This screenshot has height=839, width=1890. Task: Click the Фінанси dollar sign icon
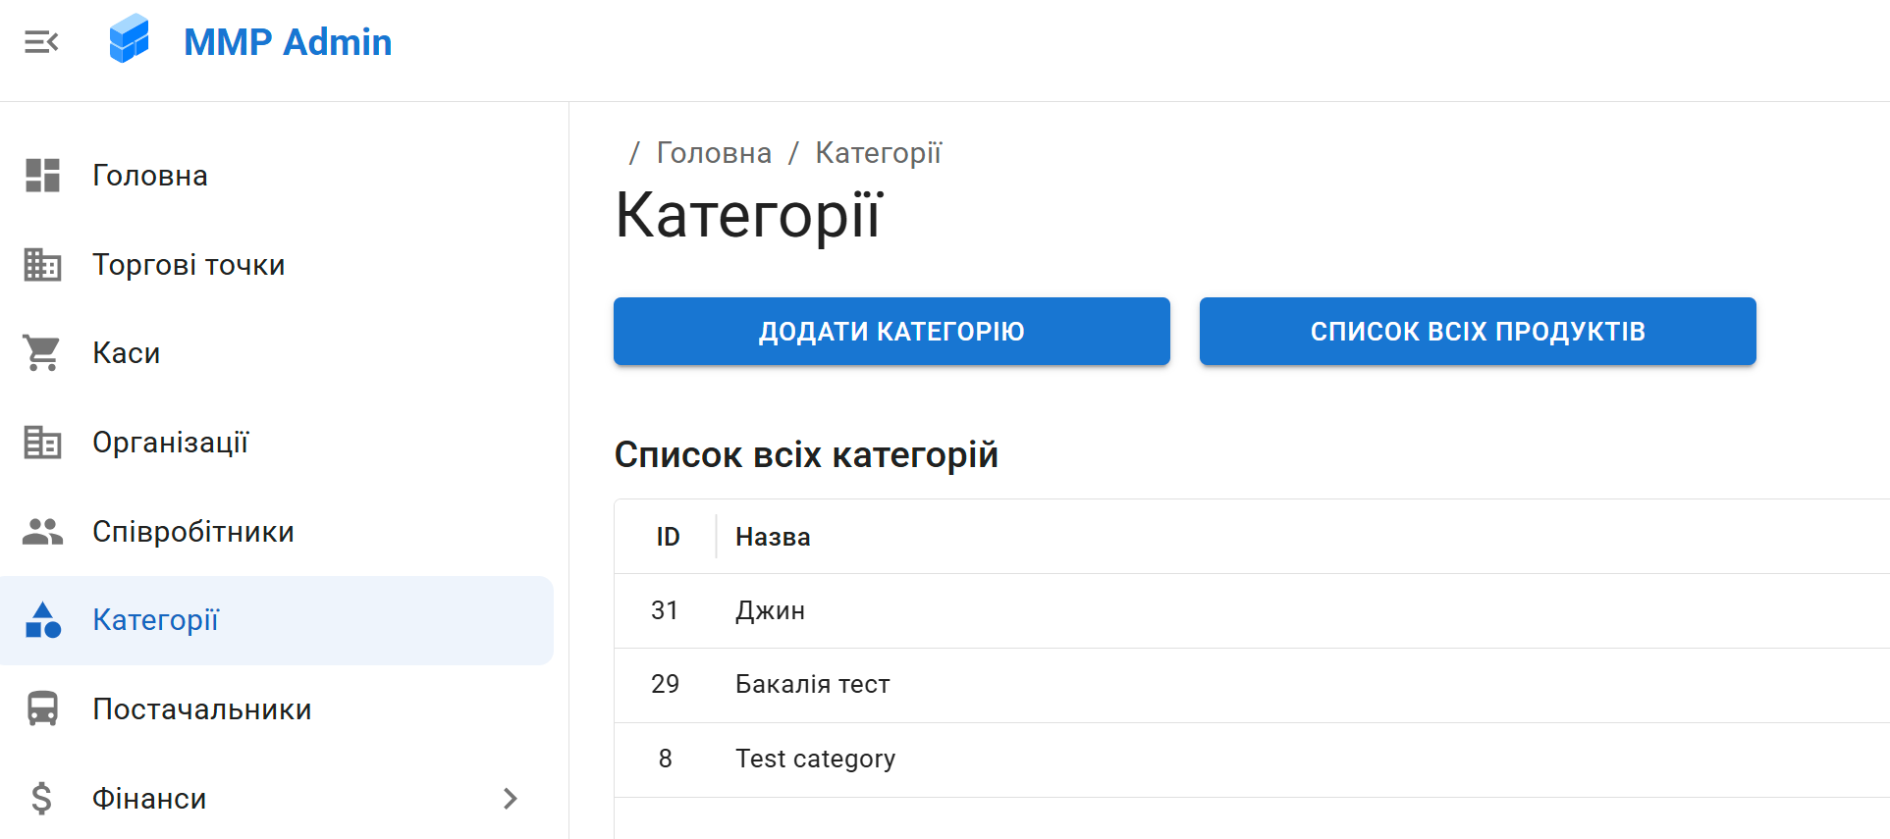click(41, 799)
